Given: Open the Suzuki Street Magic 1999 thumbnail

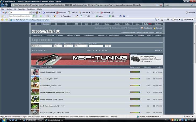Looking at the screenshot, I should (35, 72).
